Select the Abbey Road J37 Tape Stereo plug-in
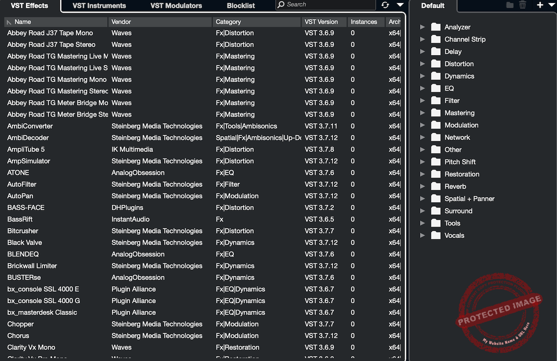Screen dimensions: 557x361 [x=203, y=44]
